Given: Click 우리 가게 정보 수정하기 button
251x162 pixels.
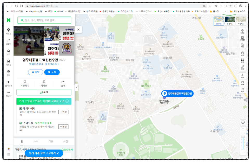Looking at the screenshot, I should (x=44, y=153).
